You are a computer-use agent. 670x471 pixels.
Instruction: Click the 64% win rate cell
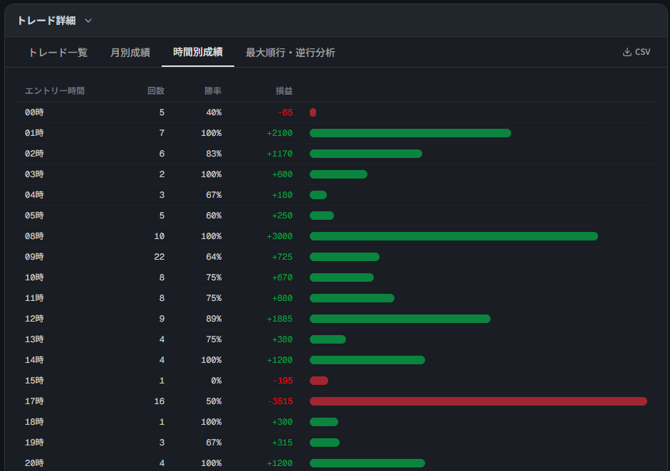[214, 257]
